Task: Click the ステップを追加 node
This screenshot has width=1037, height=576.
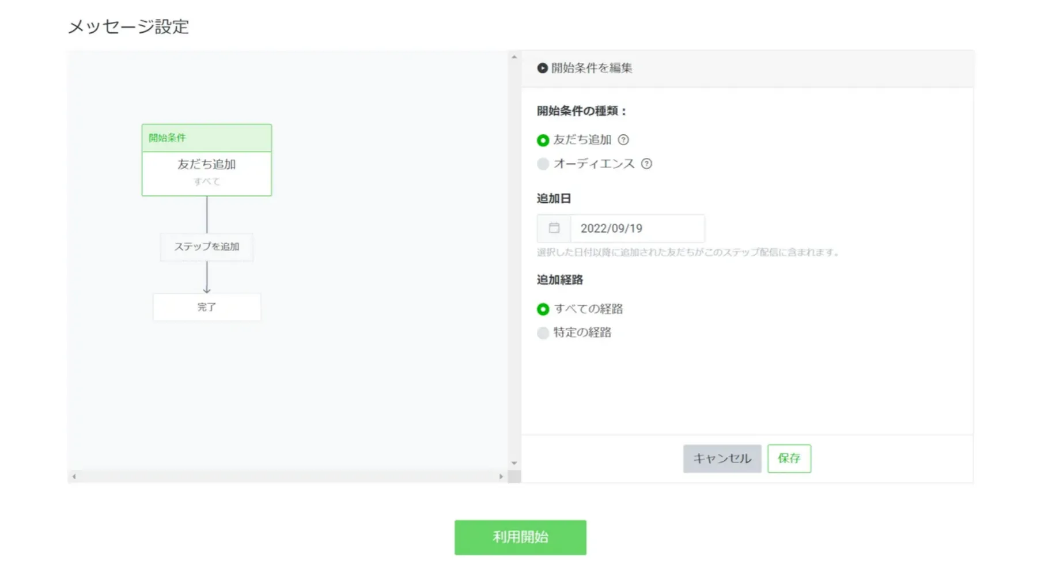Action: [207, 247]
